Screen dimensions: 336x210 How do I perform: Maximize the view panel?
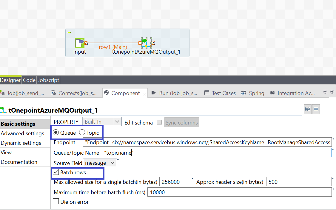click(332, 92)
